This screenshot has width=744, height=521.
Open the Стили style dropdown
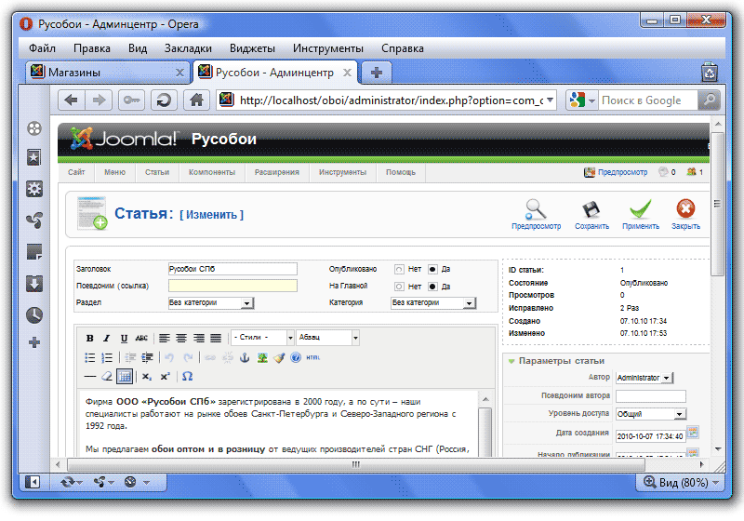(x=261, y=338)
